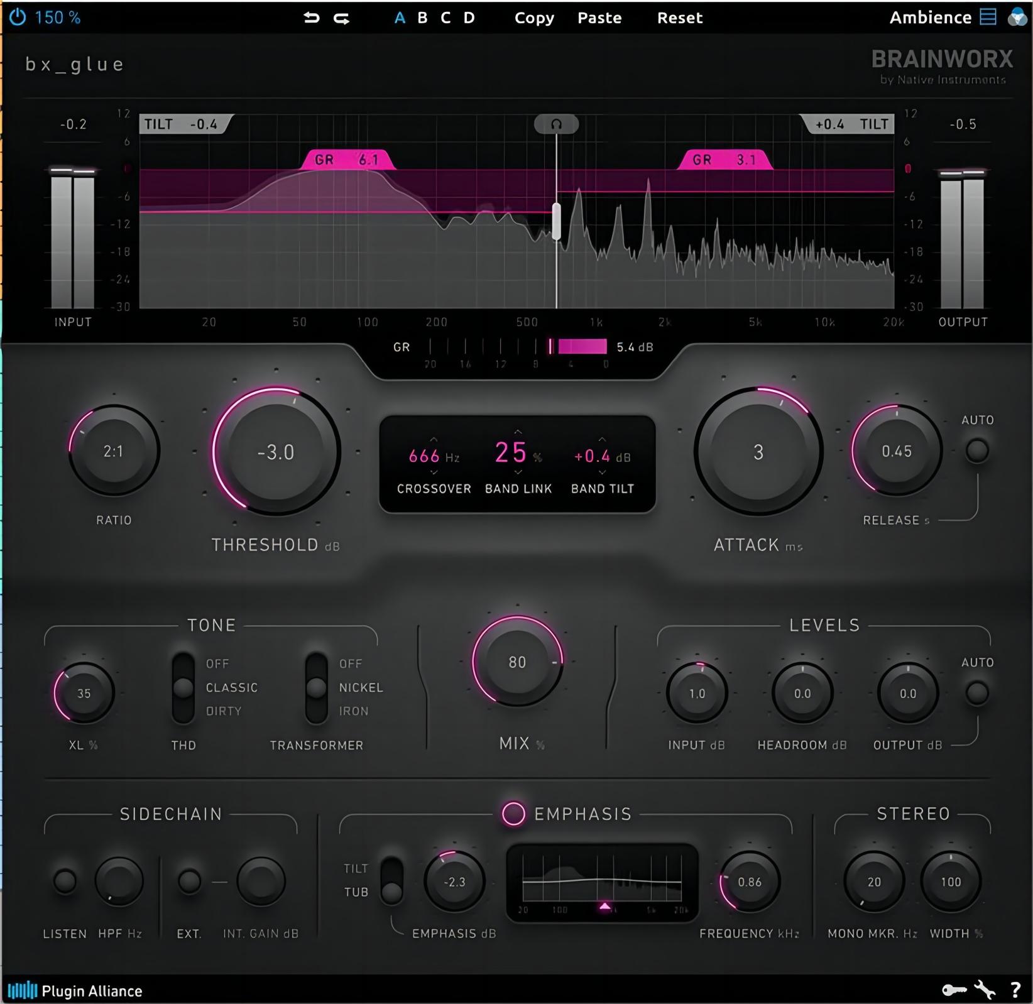Open the Ambience preset name menu
Screen dimensions: 1033x1004
tap(931, 17)
